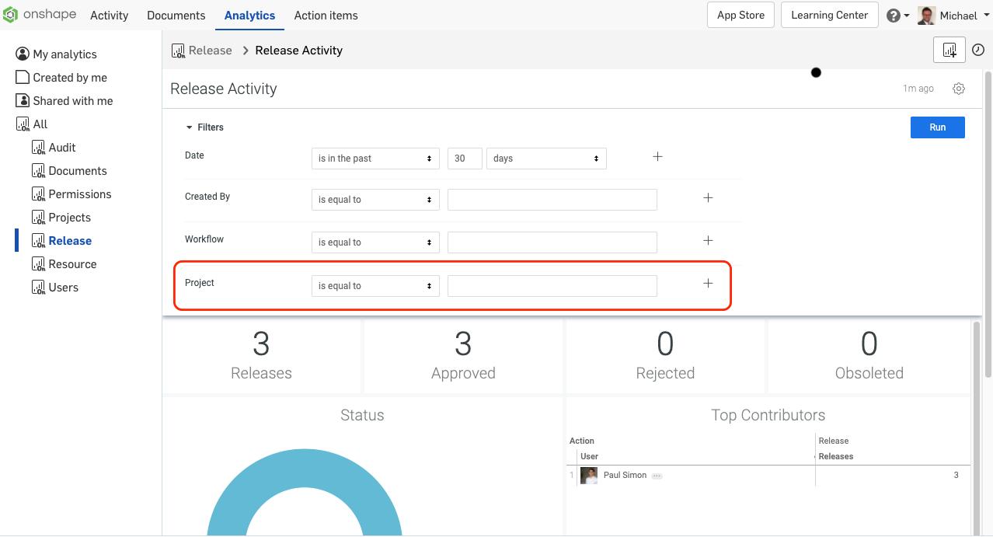Click the Workflow filter text field
Viewport: 993px width, 537px height.
(x=552, y=242)
